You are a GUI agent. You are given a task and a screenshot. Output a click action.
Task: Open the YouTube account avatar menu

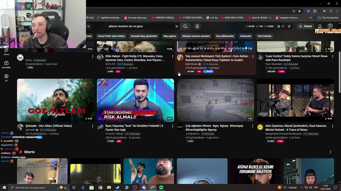(330, 26)
